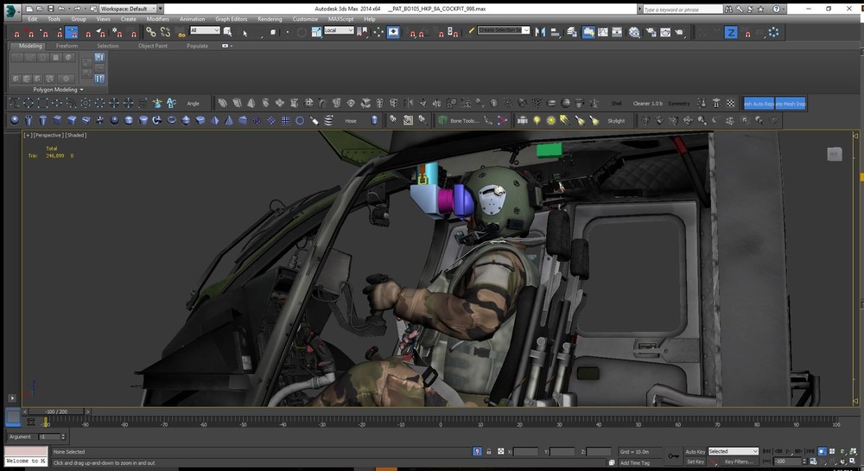Click the blue Z constraint button
This screenshot has height=471, width=864.
(730, 32)
